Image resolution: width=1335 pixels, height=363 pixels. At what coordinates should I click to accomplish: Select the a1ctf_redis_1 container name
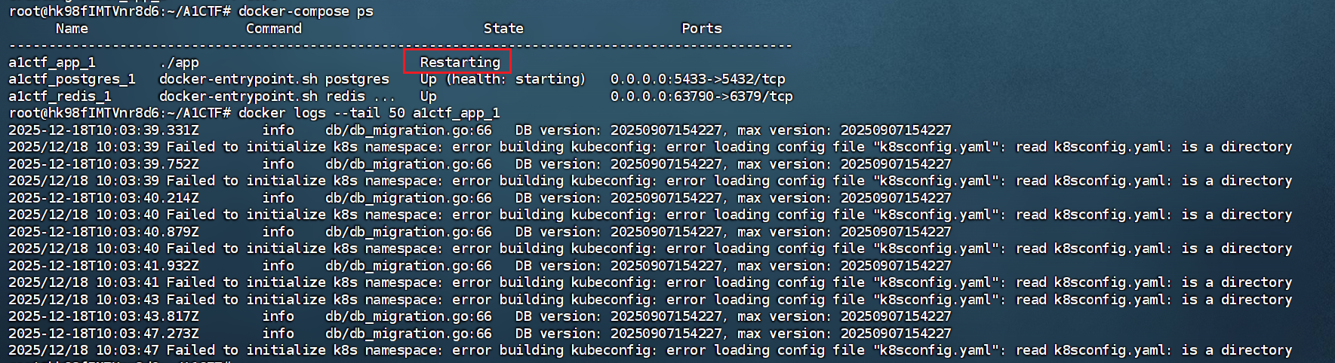point(60,96)
